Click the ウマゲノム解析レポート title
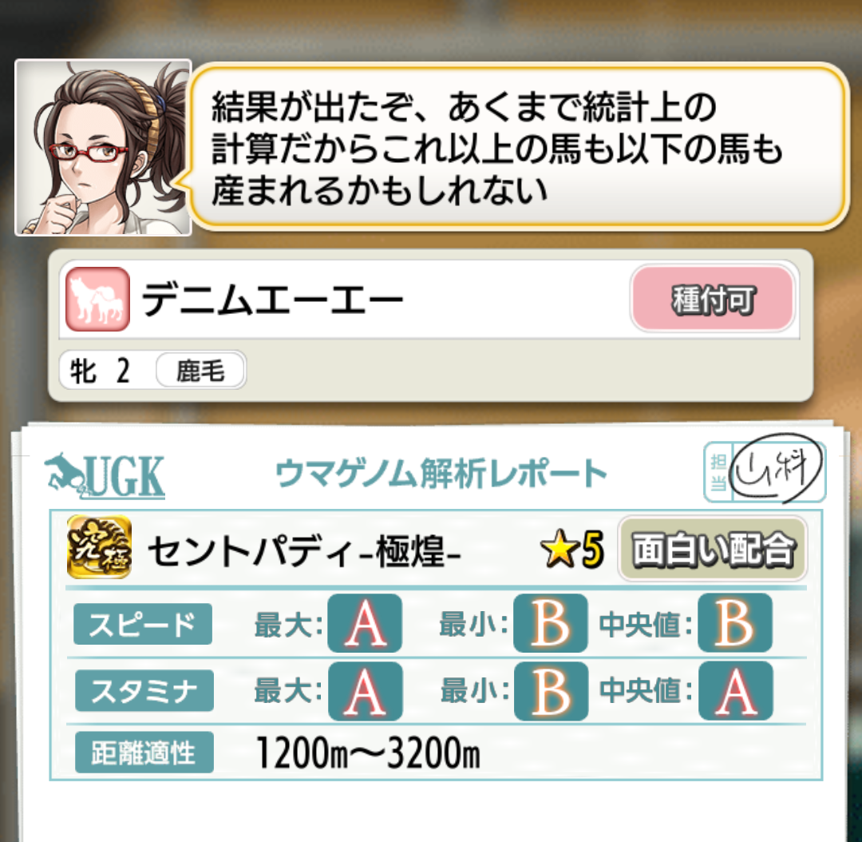This screenshot has width=862, height=842. (441, 473)
